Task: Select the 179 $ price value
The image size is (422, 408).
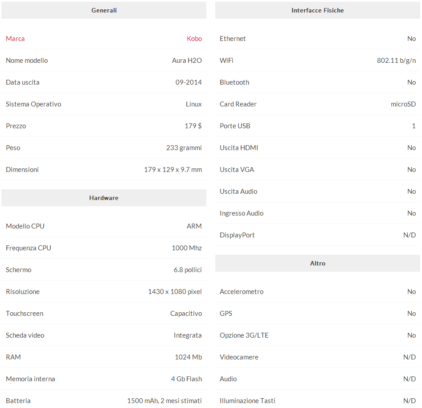Action: (193, 126)
